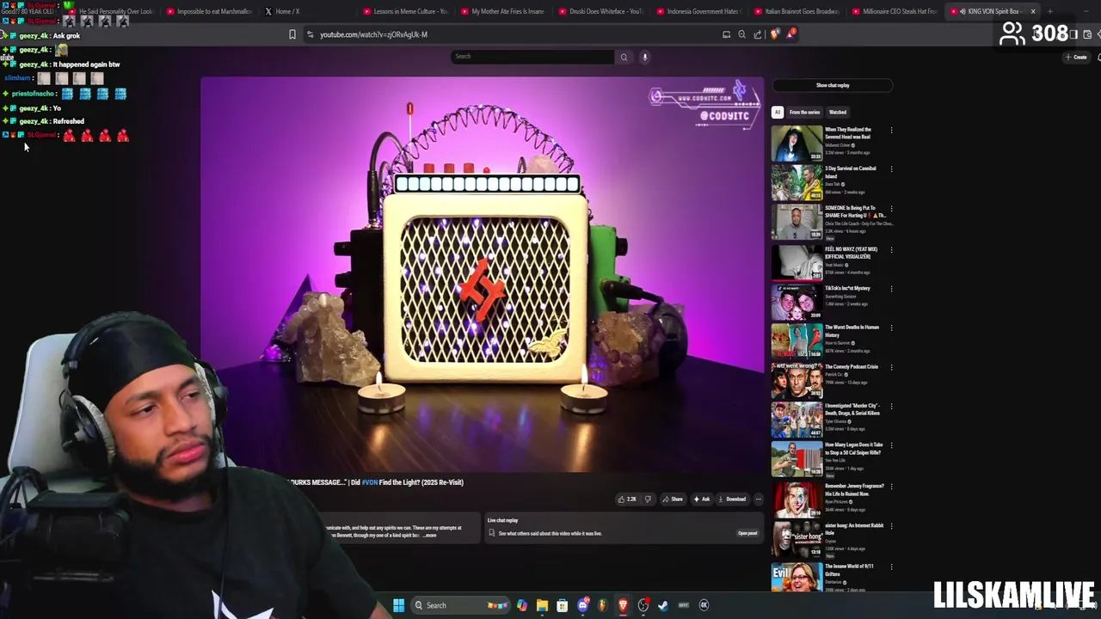Select the All filter chip
1101x619 pixels.
(x=777, y=112)
